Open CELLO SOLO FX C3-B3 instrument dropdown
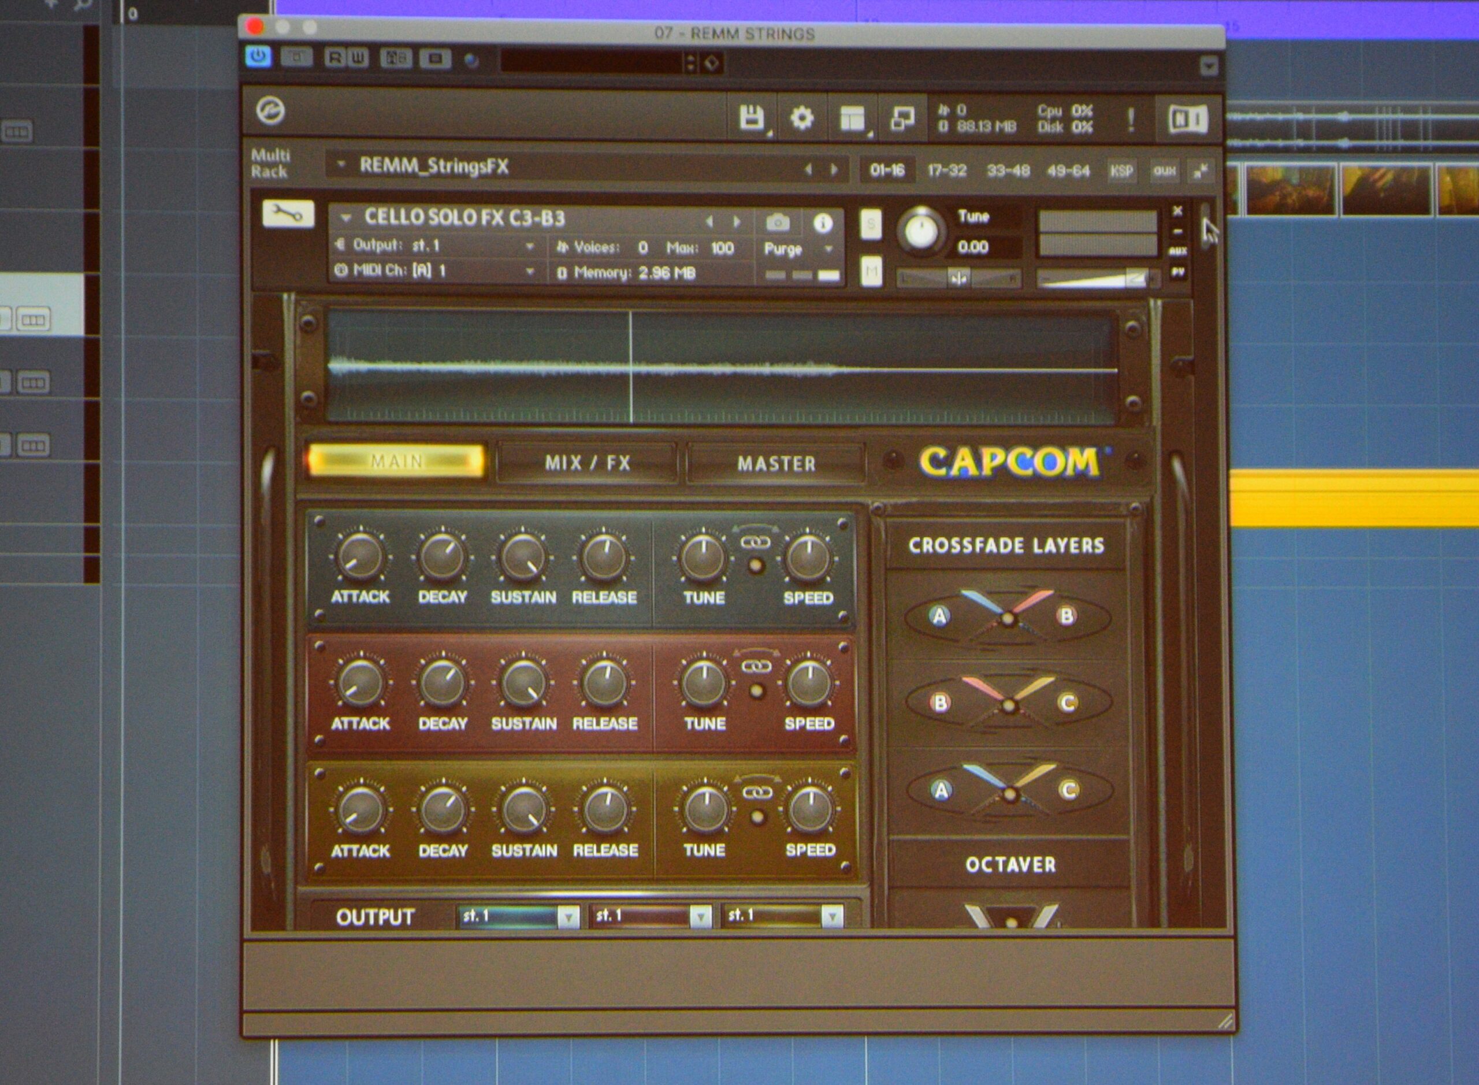The width and height of the screenshot is (1479, 1085). [x=346, y=217]
